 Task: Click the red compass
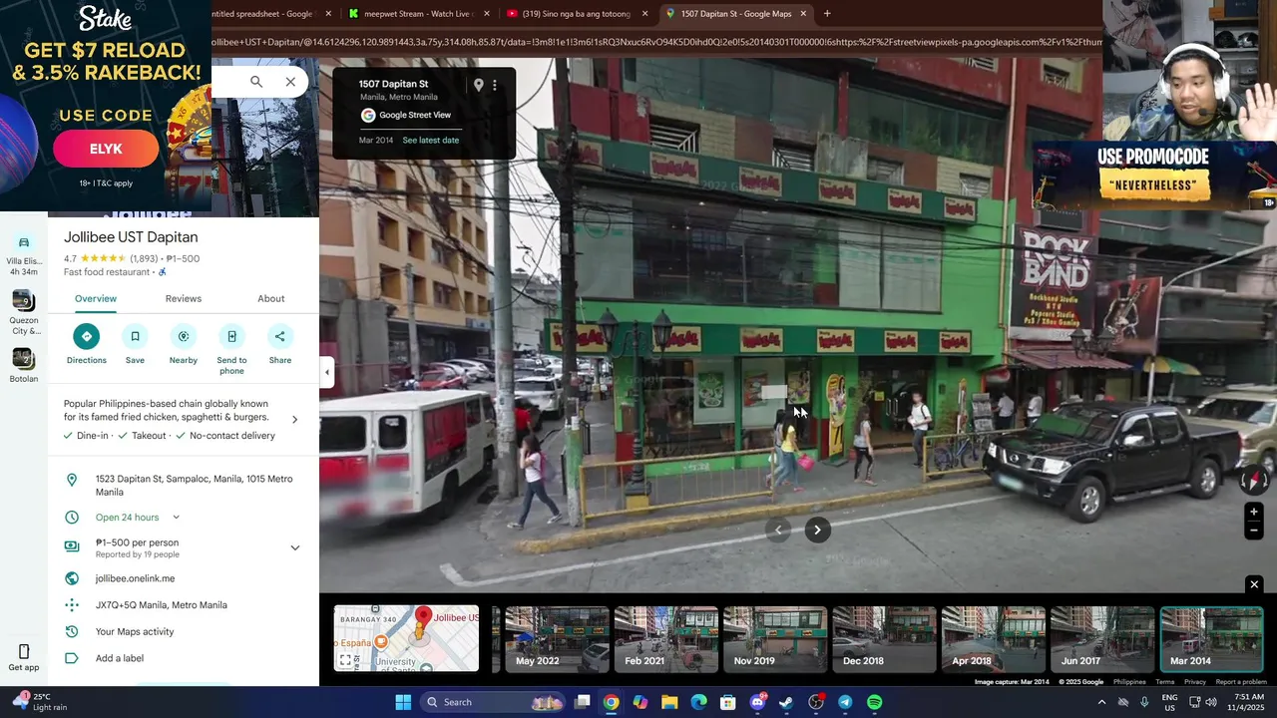pyautogui.click(x=1254, y=481)
